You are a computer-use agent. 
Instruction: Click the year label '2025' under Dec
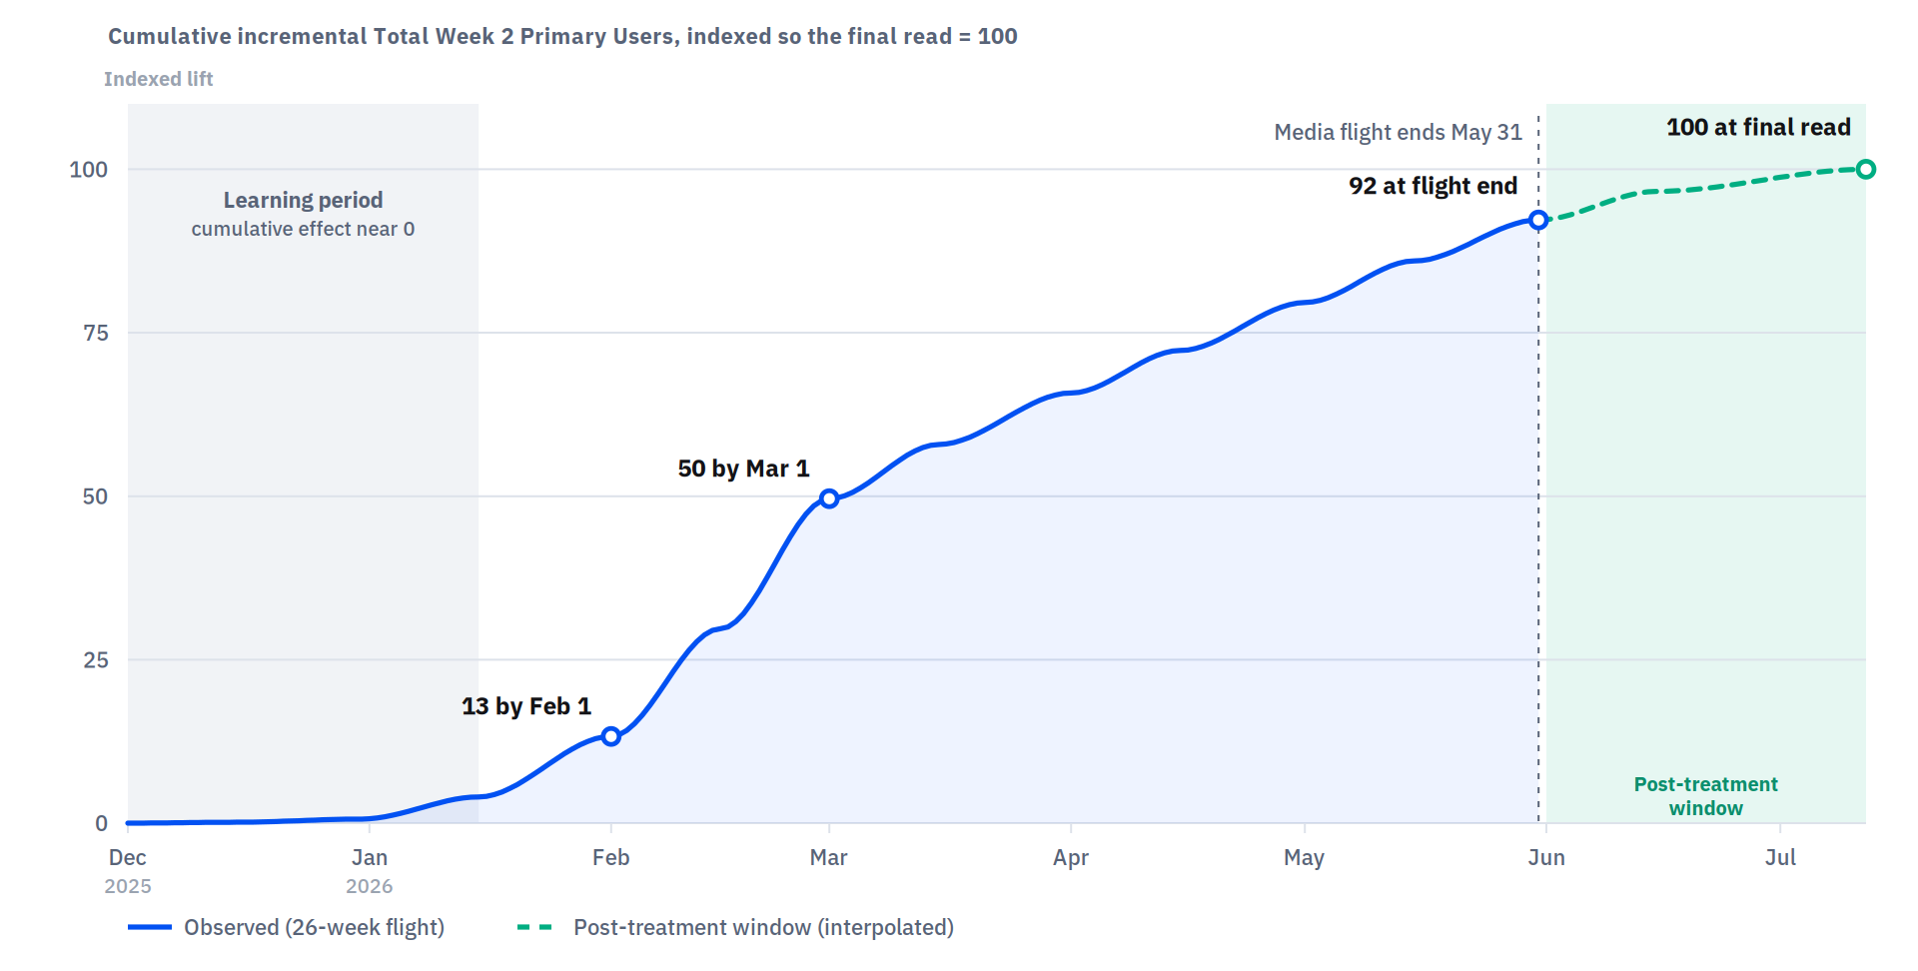[128, 886]
